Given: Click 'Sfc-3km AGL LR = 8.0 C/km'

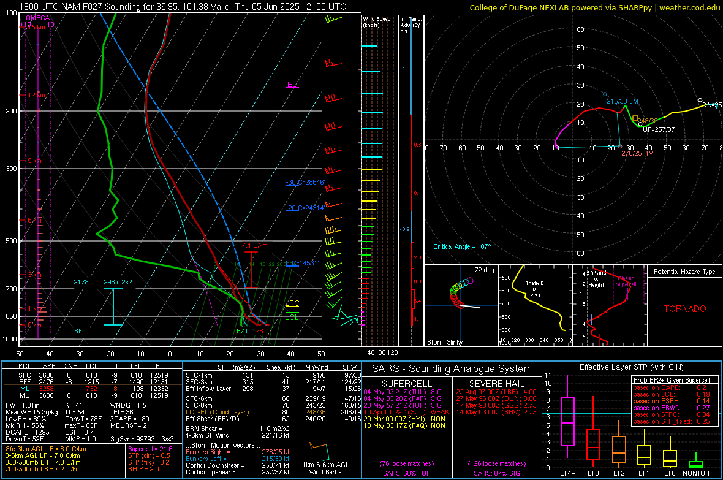Looking at the screenshot, I should (x=46, y=449).
